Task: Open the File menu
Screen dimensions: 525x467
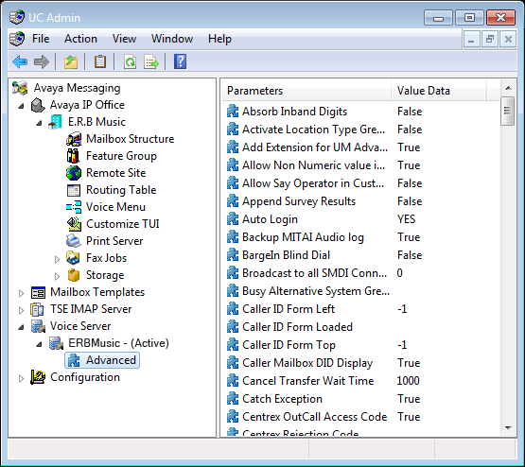Action: [x=41, y=39]
